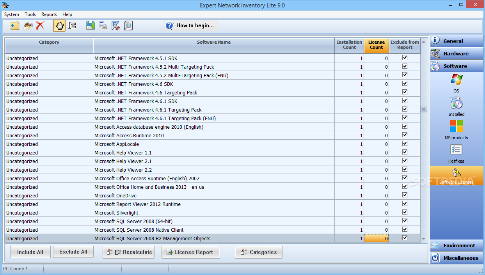
Task: Open the Tools menu
Action: [30, 14]
